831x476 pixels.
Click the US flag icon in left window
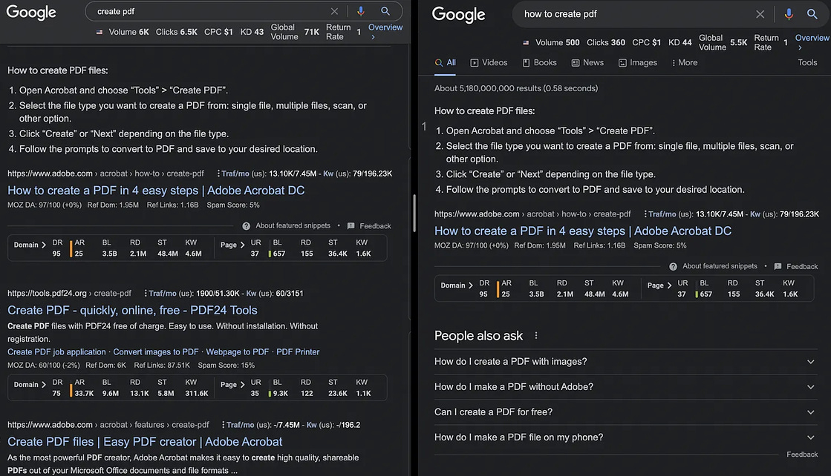pos(99,32)
